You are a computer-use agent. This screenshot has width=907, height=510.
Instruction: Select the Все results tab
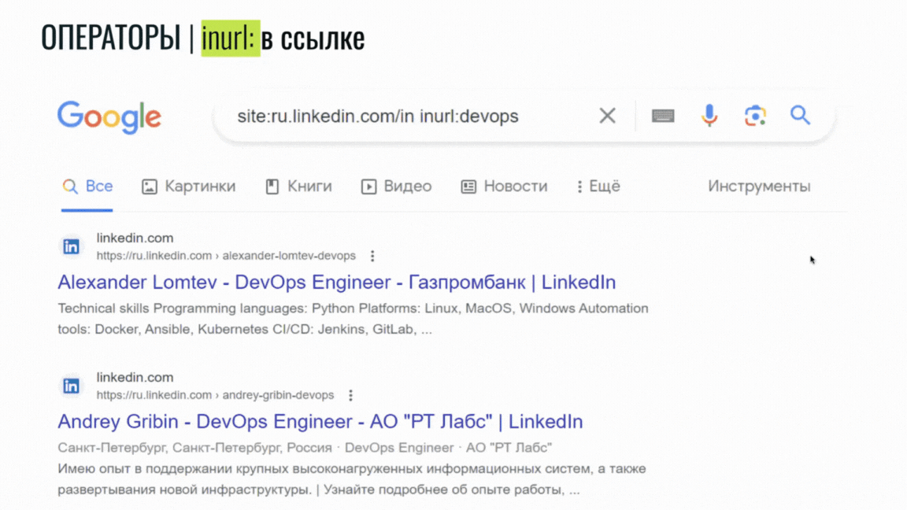tap(87, 187)
